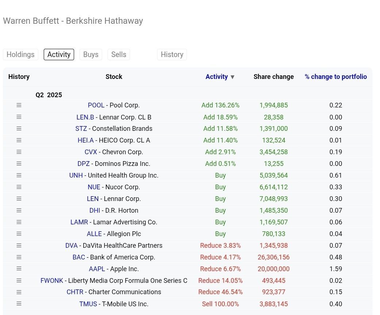Open the history icon for Bank of America
This screenshot has width=380, height=315.
point(19,257)
